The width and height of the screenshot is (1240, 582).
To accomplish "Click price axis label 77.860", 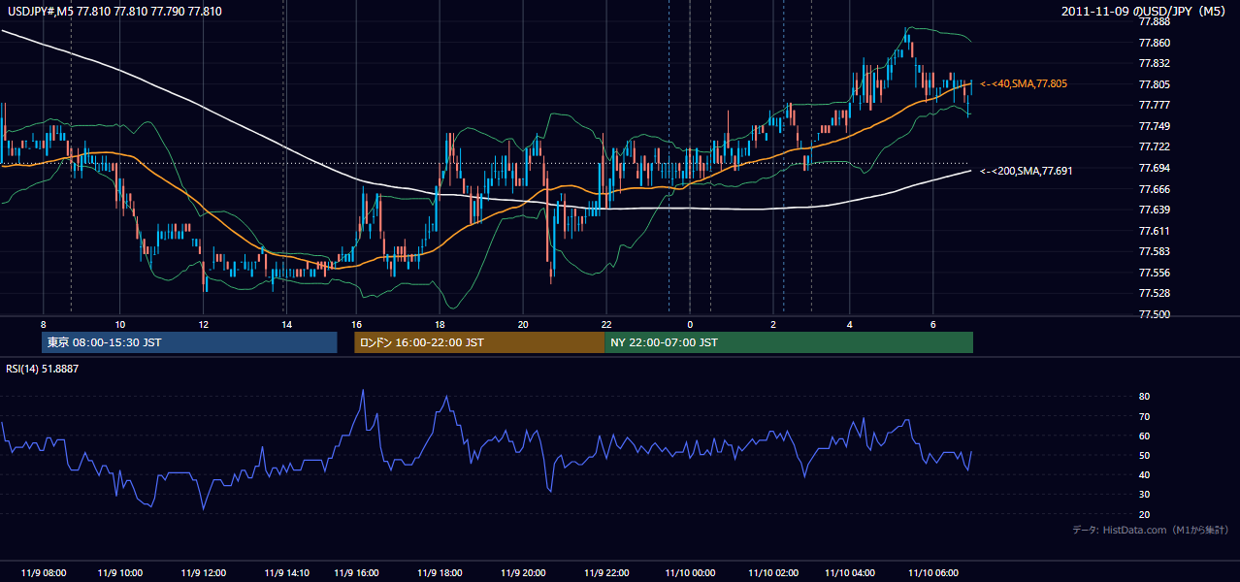I will point(1154,43).
